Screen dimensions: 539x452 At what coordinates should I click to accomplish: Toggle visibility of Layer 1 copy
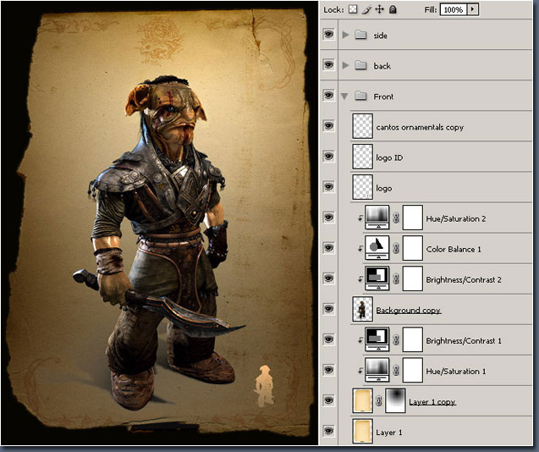click(x=328, y=400)
